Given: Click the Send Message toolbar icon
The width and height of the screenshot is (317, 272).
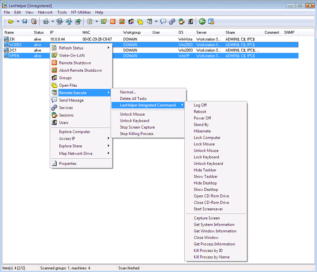Looking at the screenshot, I should 163,21.
